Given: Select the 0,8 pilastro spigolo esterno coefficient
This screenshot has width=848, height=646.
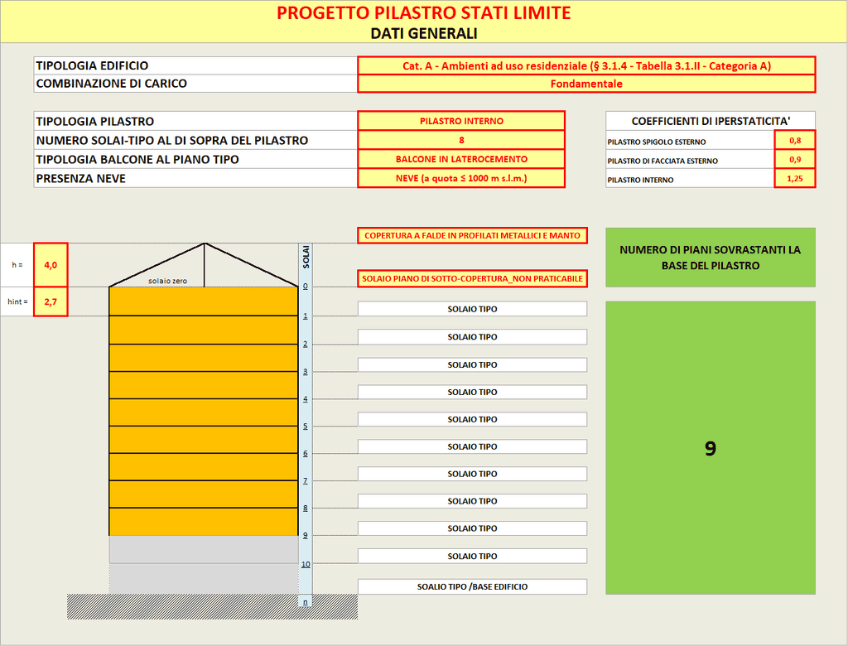Looking at the screenshot, I should click(794, 140).
